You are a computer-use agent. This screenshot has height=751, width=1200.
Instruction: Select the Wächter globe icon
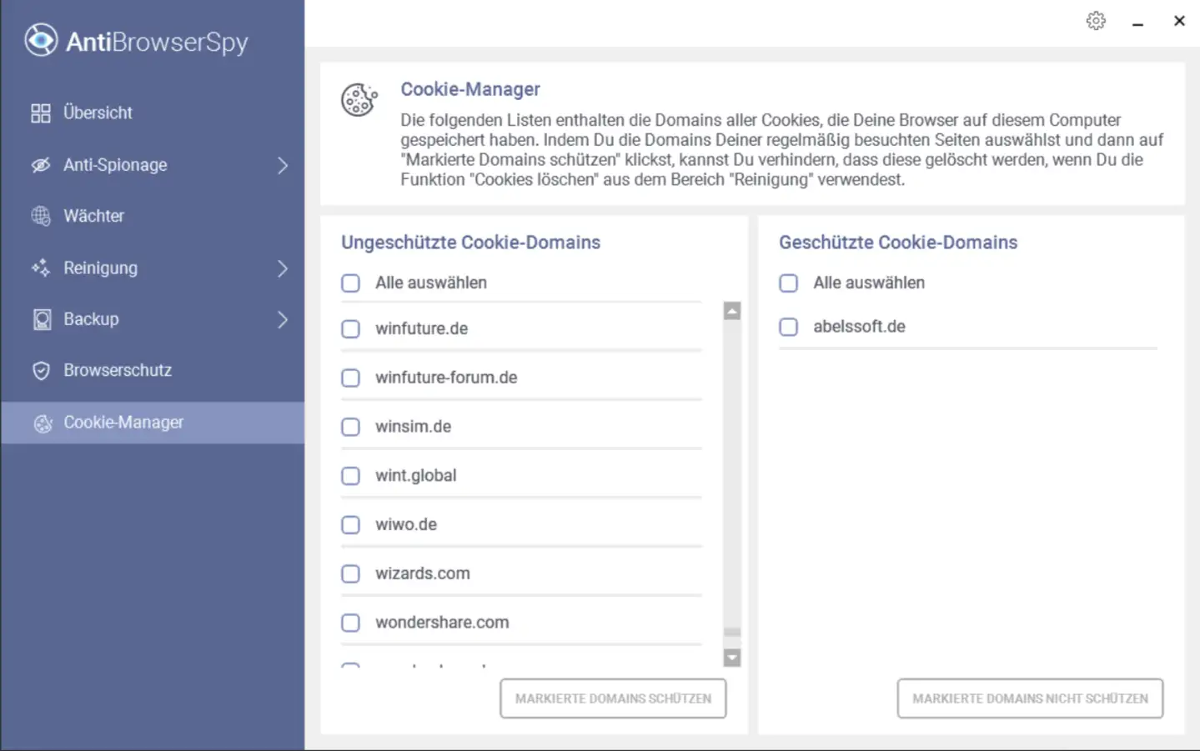tap(41, 216)
